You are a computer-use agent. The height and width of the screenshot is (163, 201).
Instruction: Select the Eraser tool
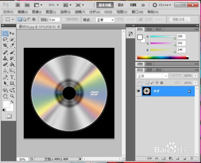pyautogui.click(x=5, y=64)
